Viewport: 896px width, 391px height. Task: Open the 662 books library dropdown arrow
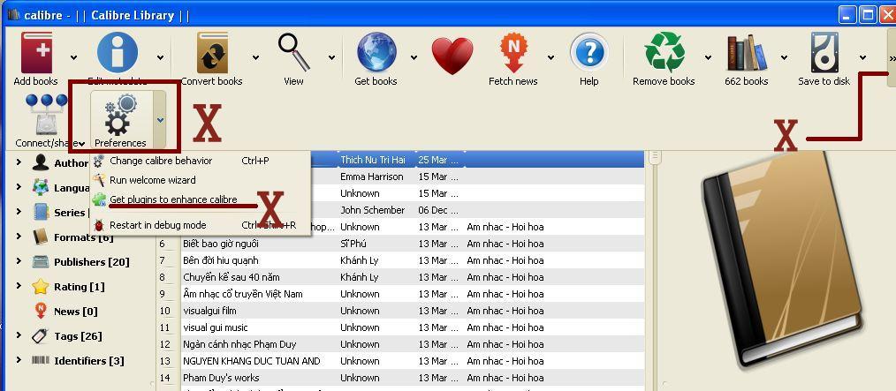(x=784, y=57)
